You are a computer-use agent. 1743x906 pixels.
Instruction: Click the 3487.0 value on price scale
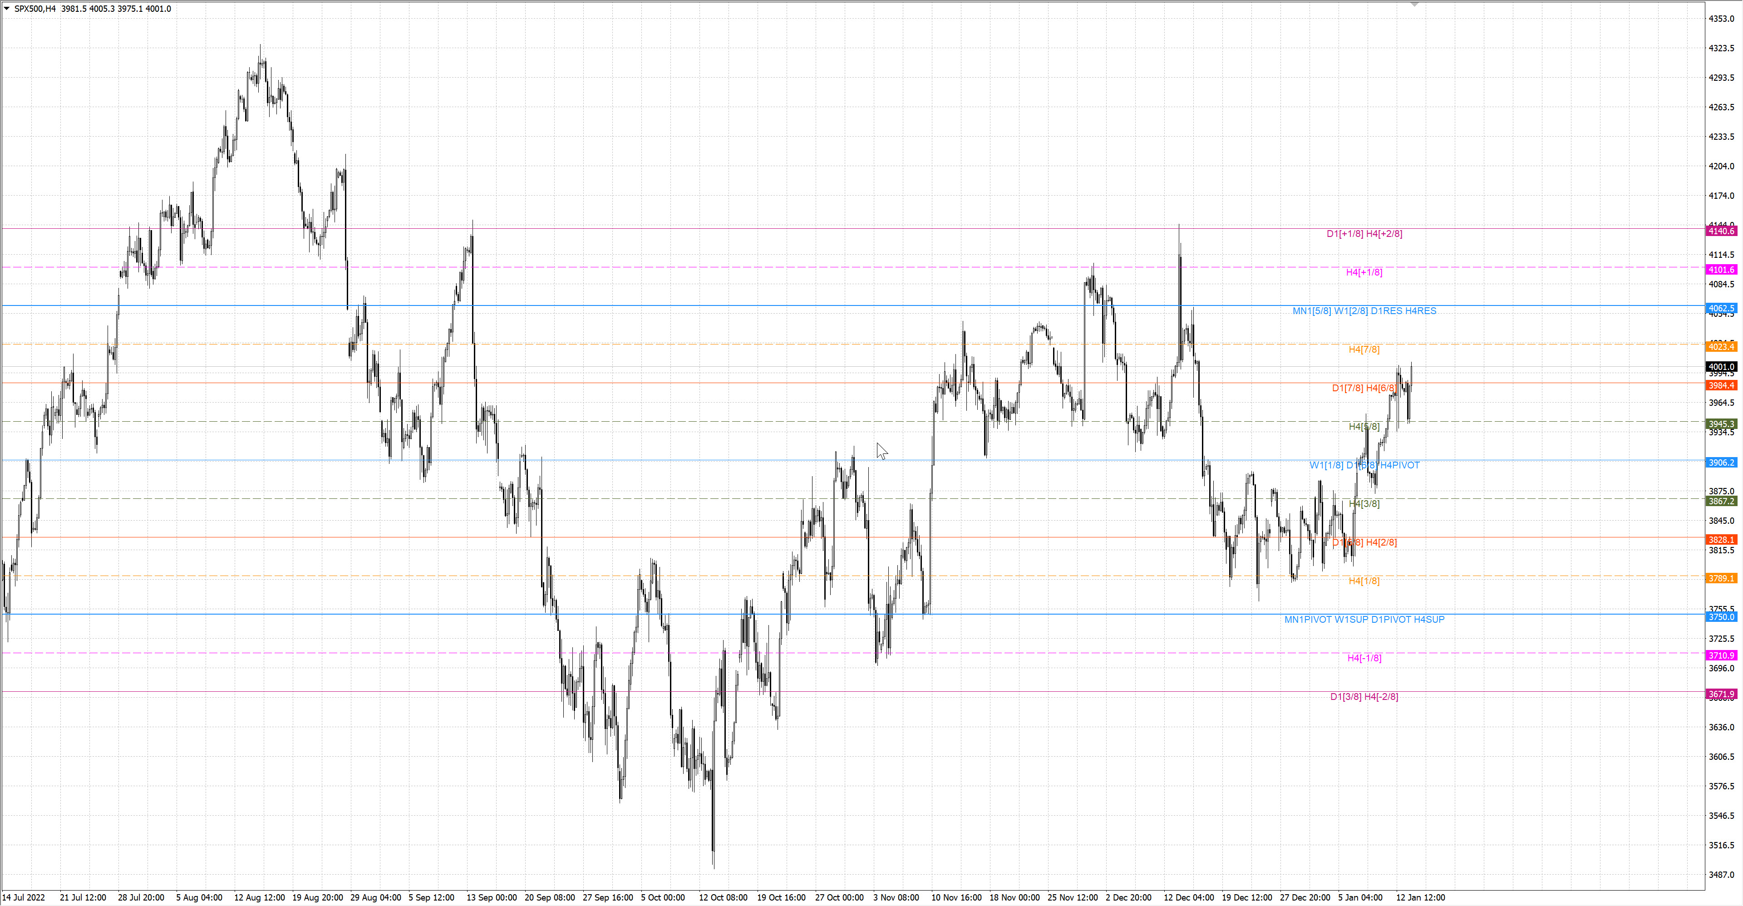click(x=1721, y=875)
